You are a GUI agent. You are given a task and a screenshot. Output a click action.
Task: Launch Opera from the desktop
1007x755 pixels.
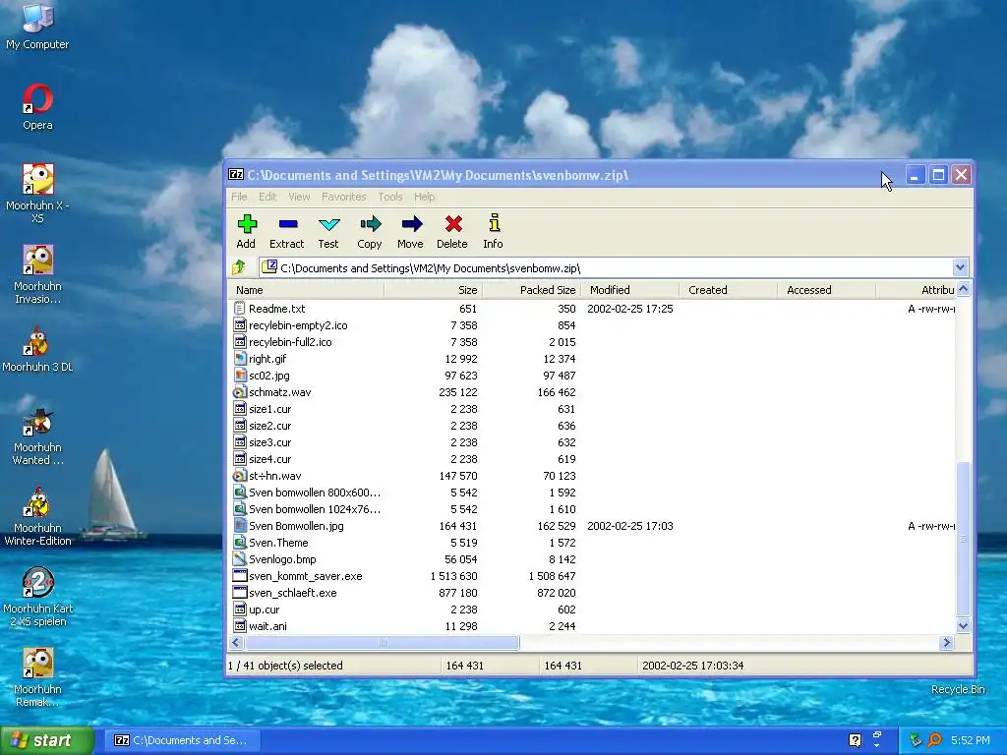coord(37,106)
